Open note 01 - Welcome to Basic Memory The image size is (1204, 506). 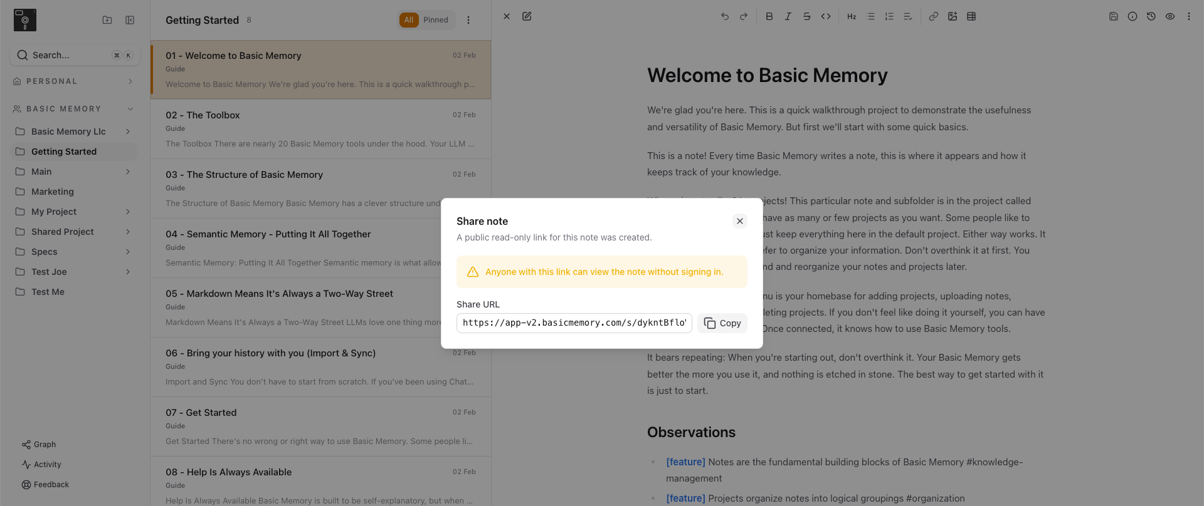pos(320,70)
